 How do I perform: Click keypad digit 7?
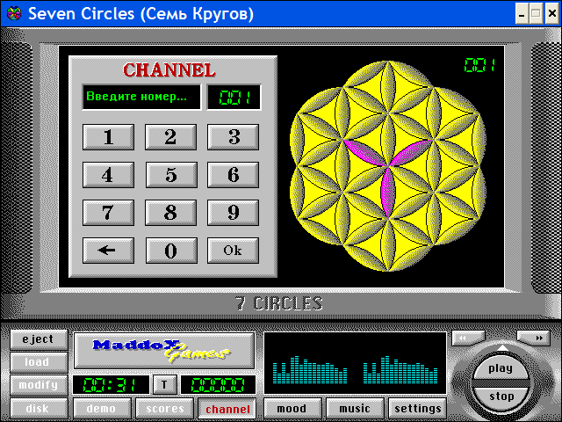pyautogui.click(x=108, y=213)
